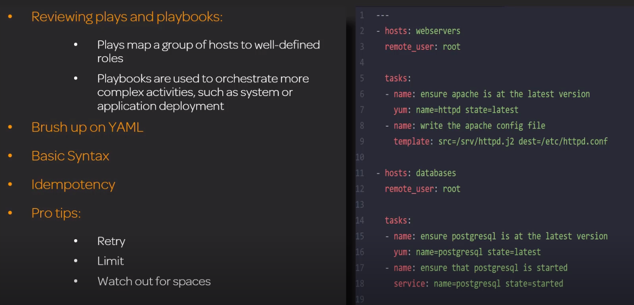
Task: Click the 'Basic Syntax' bullet heading
Action: tap(70, 156)
